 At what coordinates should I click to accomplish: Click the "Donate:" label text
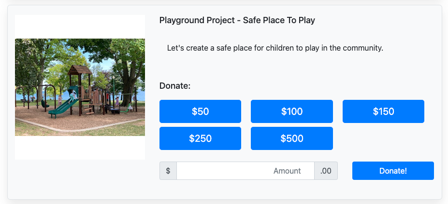[175, 85]
